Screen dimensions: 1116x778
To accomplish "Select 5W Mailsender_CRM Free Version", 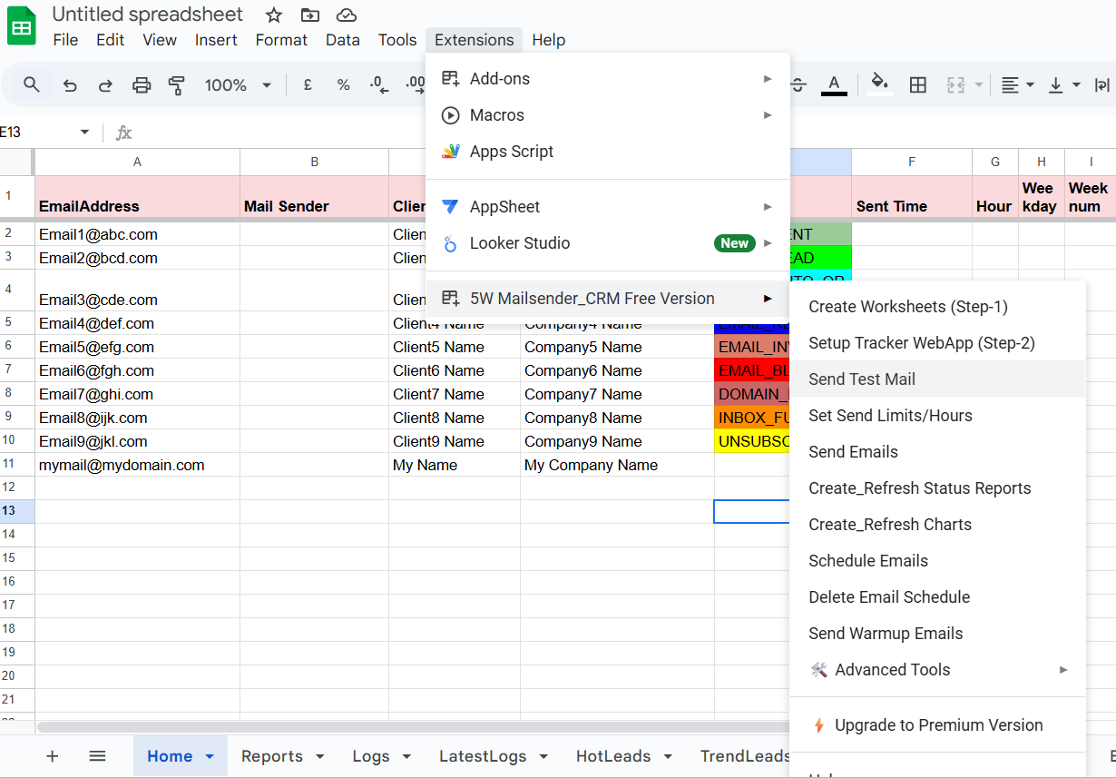I will (608, 299).
